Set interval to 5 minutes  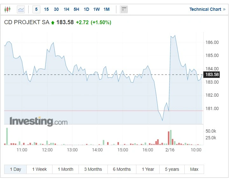(36, 9)
